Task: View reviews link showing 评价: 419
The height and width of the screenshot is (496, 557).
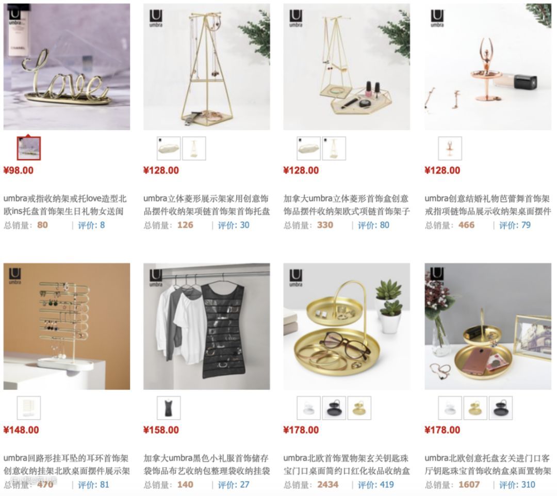Action: pyautogui.click(x=376, y=485)
